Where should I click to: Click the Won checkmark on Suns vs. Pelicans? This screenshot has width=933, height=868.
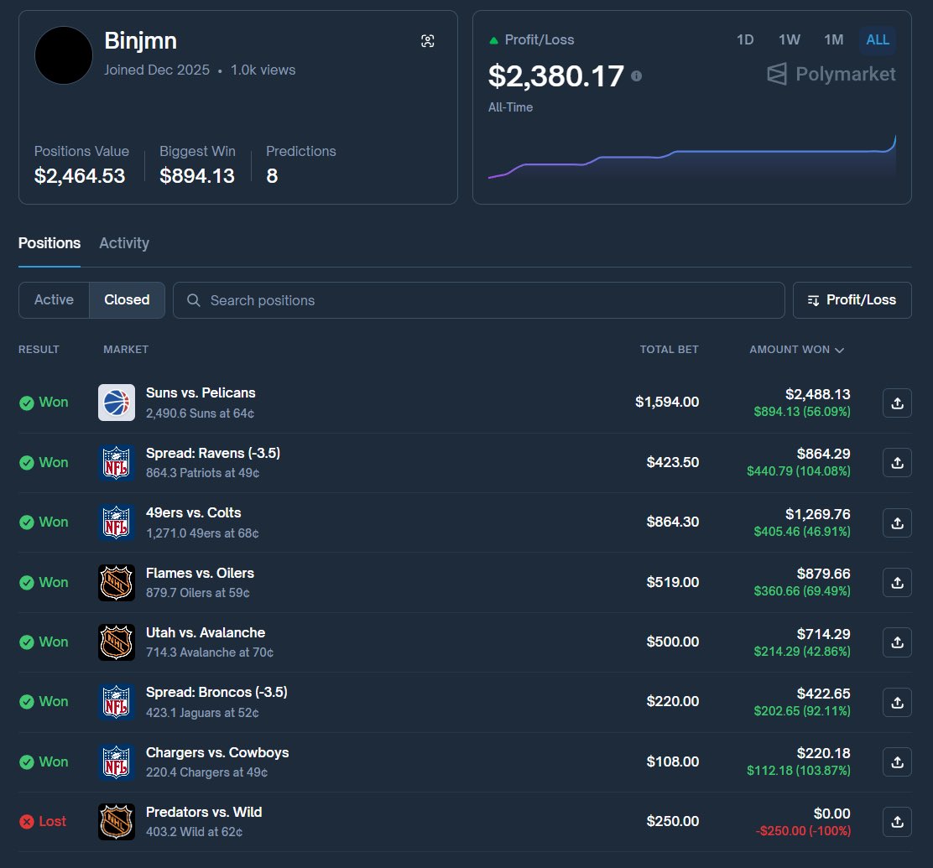pos(26,403)
